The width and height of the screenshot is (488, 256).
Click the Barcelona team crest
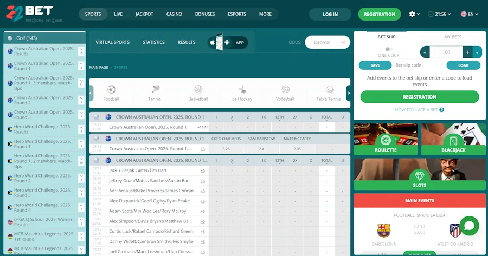pos(384,231)
